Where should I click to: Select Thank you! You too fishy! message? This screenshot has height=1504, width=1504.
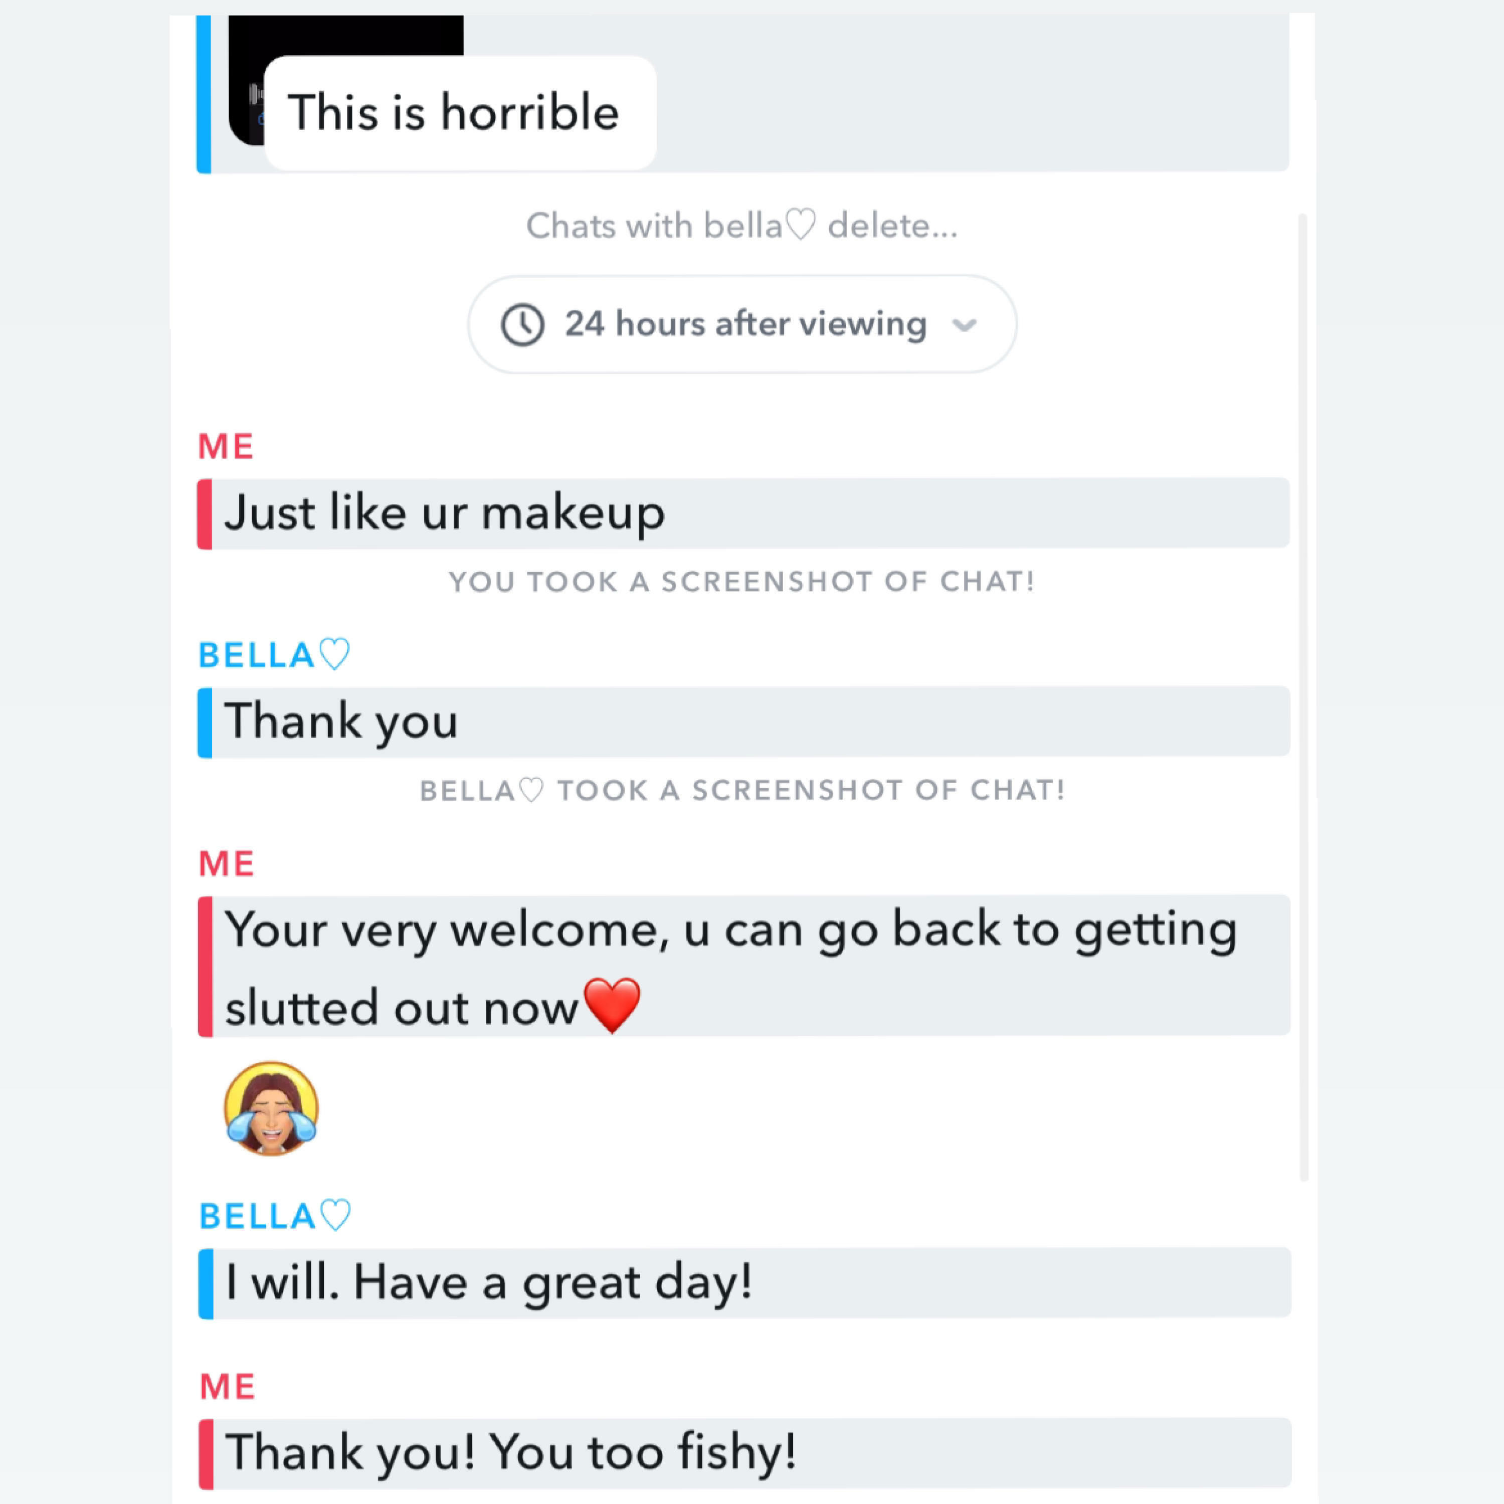[x=744, y=1453]
